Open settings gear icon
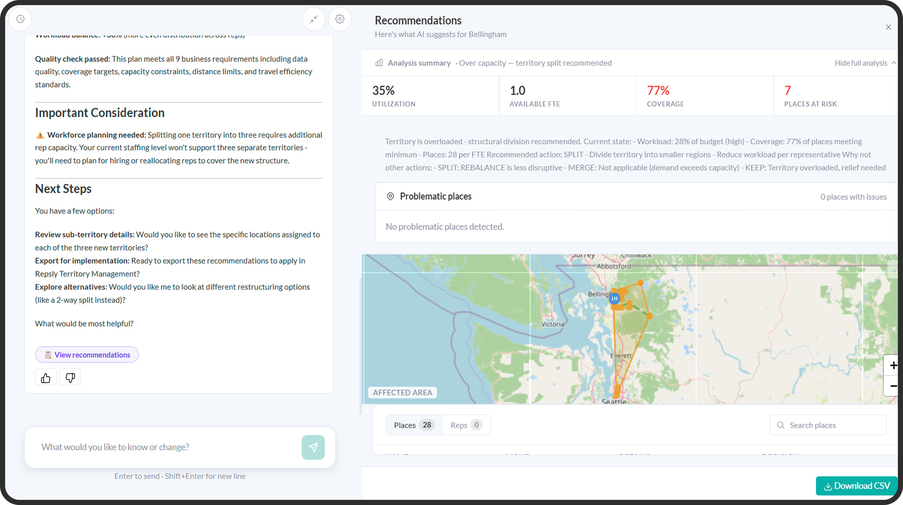903x505 pixels. (339, 19)
